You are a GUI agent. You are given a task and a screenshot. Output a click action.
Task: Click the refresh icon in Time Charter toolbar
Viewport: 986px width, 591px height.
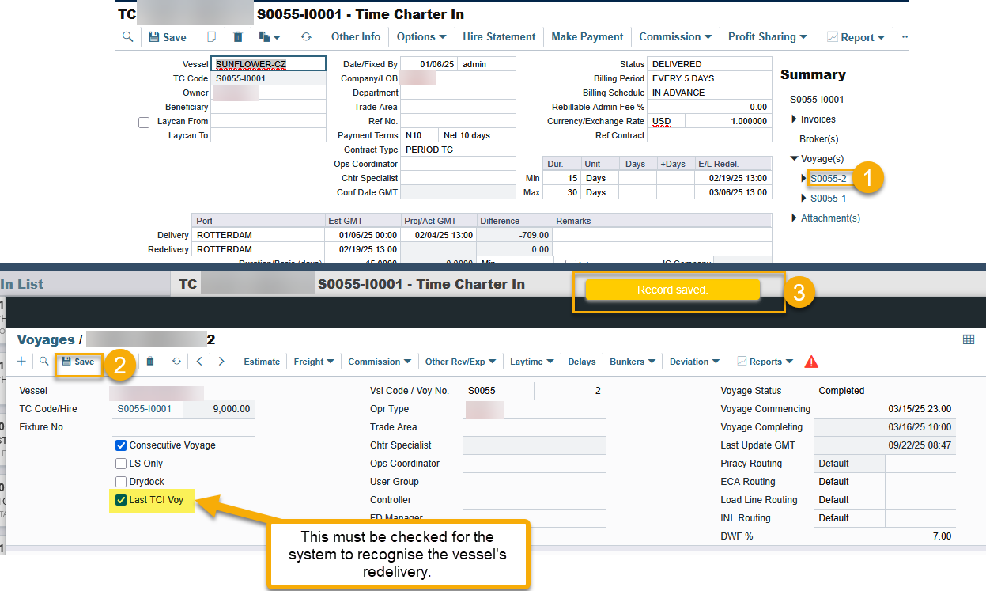[306, 37]
